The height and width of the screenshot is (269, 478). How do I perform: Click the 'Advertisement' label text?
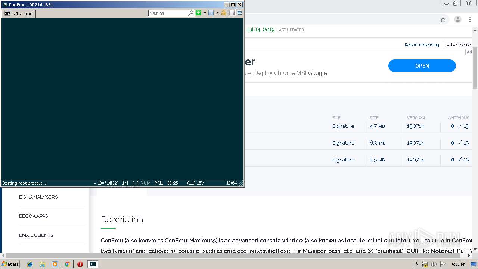coord(460,45)
